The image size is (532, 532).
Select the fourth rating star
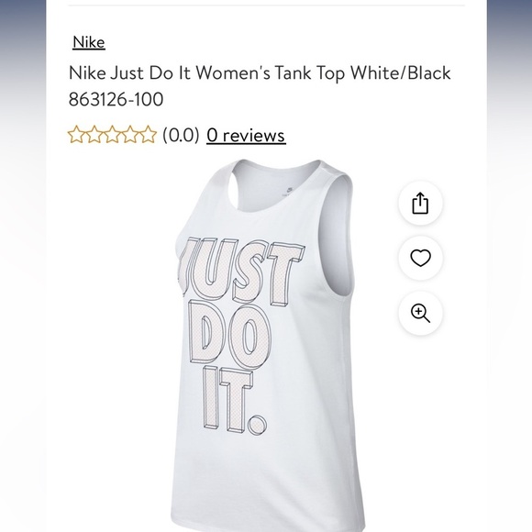(x=130, y=135)
